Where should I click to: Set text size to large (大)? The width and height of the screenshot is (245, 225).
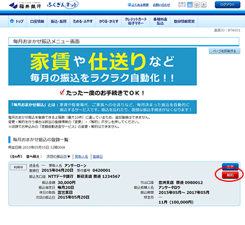pyautogui.click(x=204, y=5)
